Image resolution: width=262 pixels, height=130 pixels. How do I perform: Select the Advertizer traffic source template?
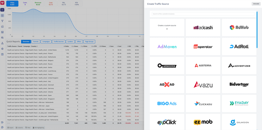tap(239, 65)
